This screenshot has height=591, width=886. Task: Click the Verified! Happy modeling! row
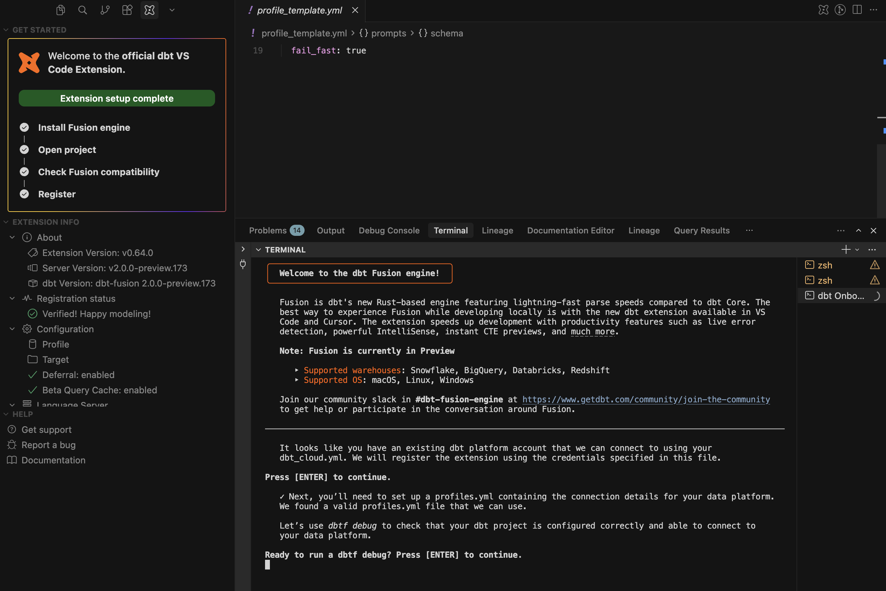coord(117,314)
